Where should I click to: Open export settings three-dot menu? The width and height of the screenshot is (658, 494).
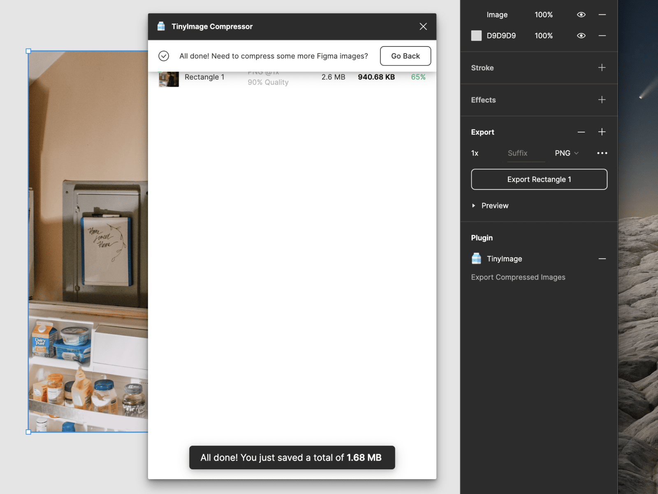[602, 153]
